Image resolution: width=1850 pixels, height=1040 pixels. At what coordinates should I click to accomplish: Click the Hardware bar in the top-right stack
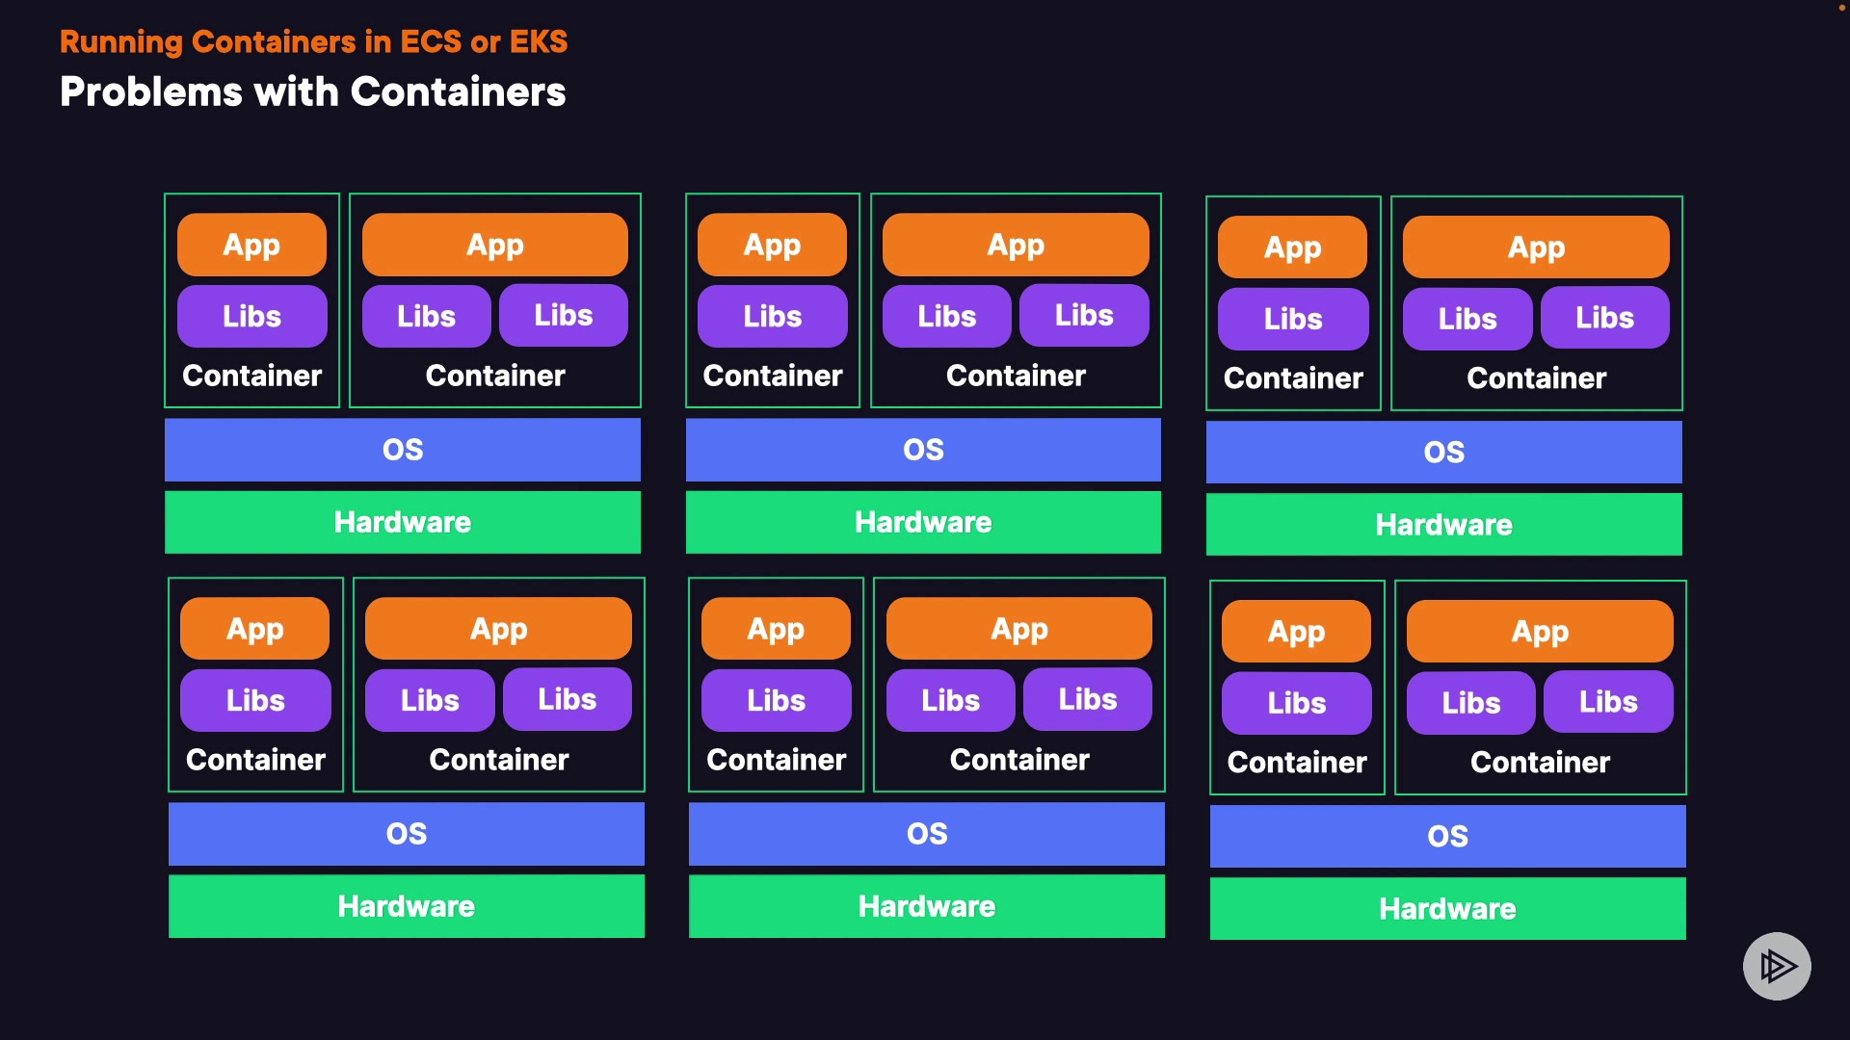pos(1443,525)
